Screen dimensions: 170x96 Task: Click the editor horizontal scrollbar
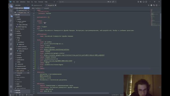tap(73, 93)
